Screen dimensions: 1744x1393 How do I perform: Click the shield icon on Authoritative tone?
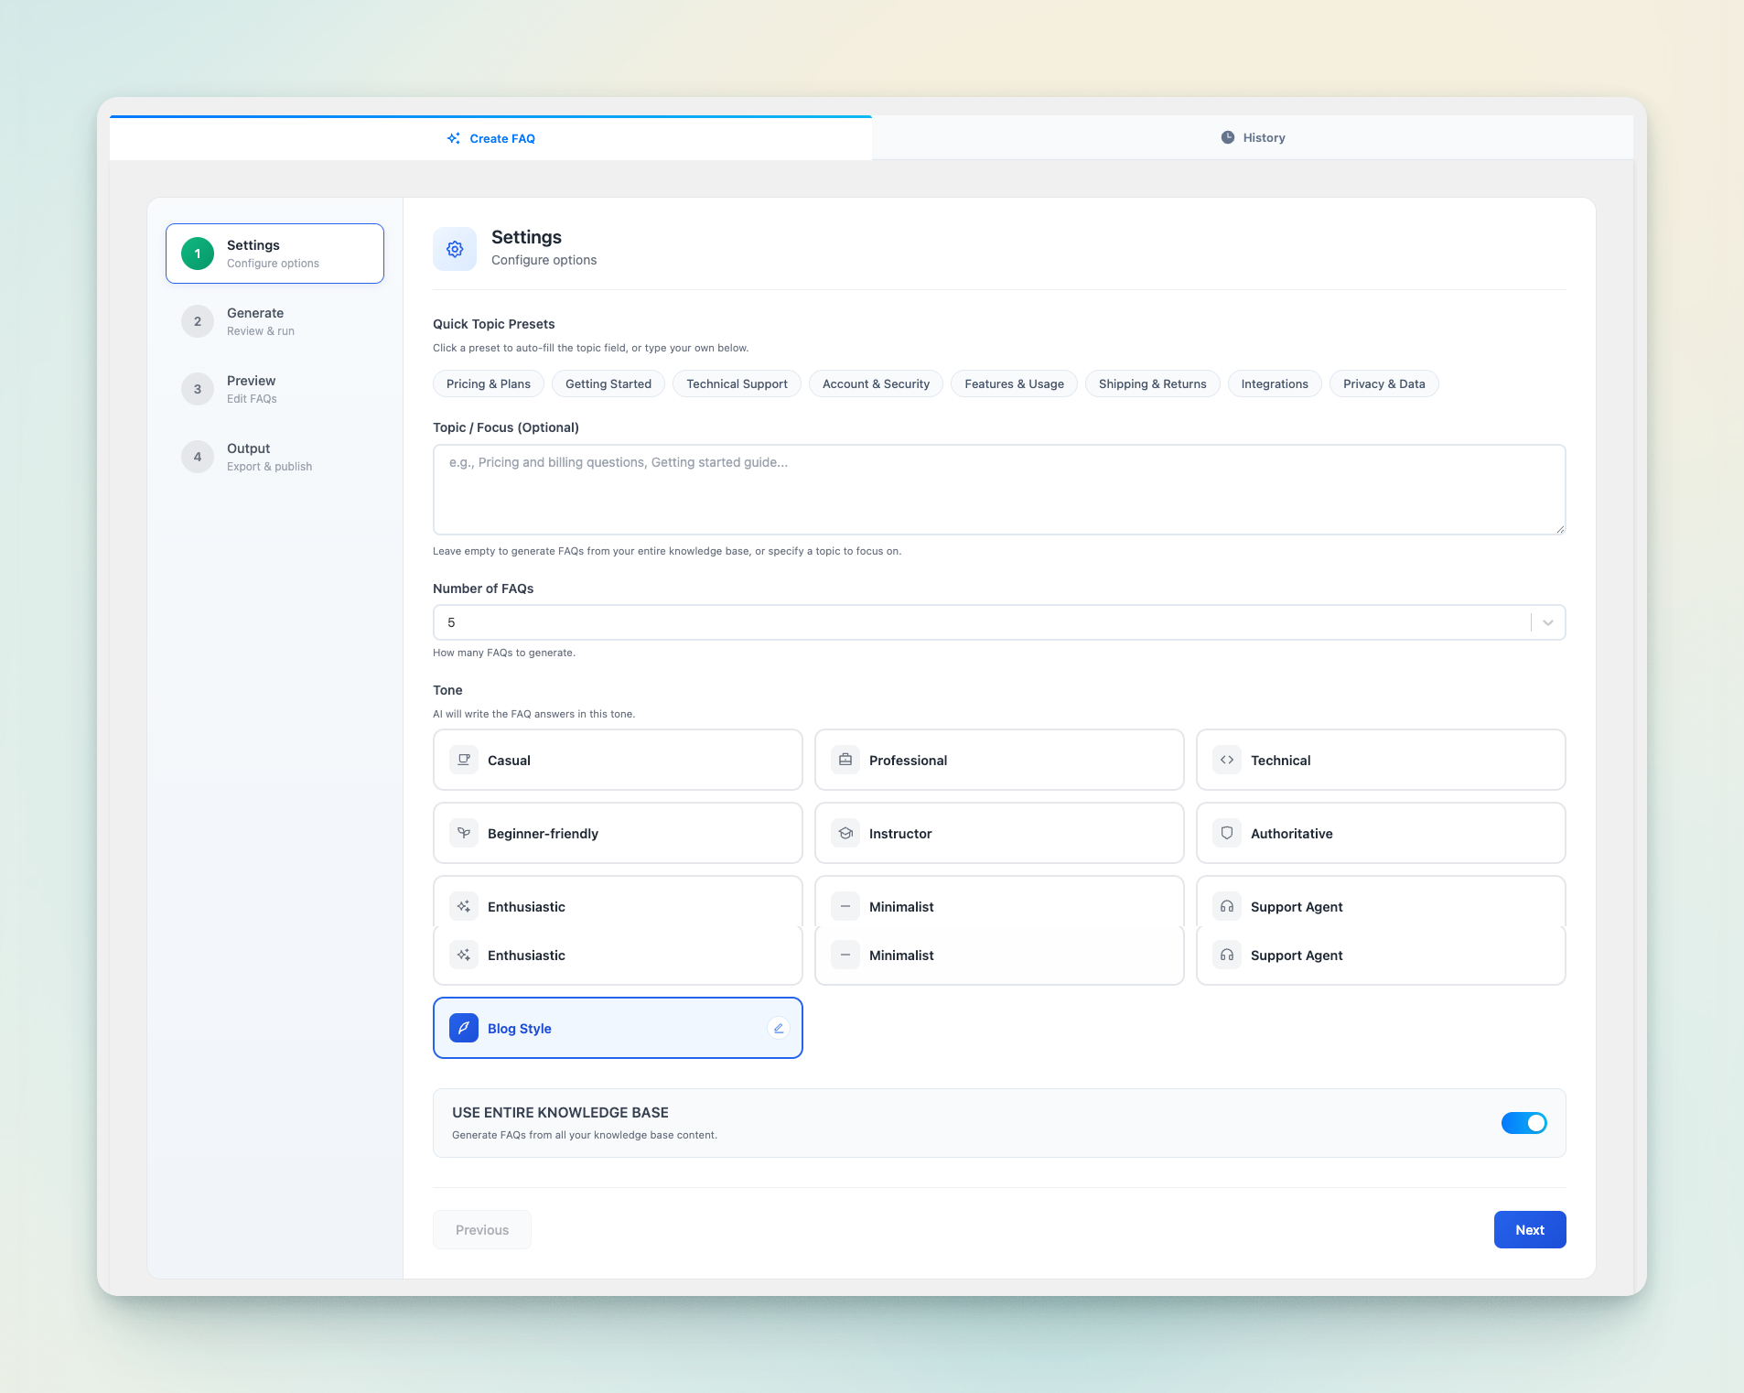click(x=1227, y=833)
